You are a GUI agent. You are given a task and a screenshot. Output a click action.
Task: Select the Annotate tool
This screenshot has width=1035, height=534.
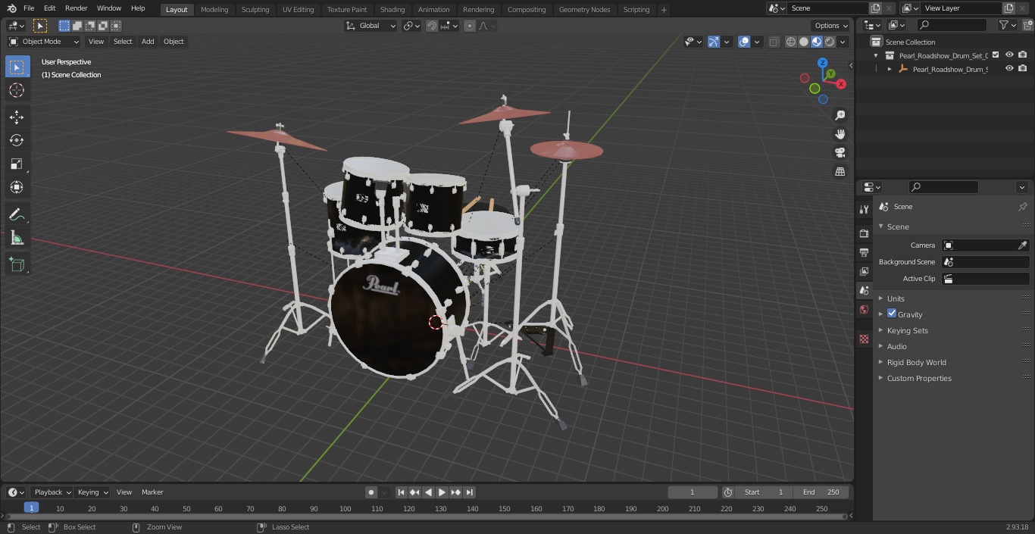pyautogui.click(x=17, y=215)
